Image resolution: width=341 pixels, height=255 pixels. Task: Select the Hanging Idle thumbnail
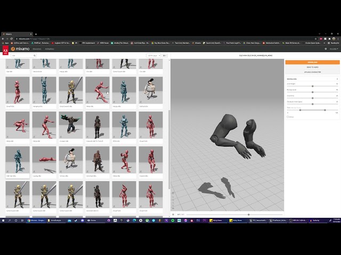click(44, 90)
